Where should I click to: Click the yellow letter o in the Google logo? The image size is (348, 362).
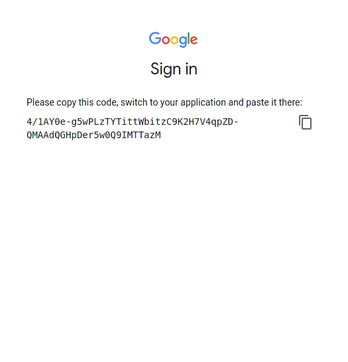174,40
